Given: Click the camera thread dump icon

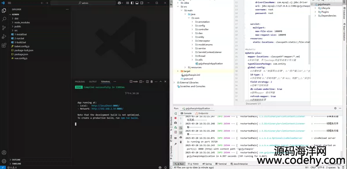Looking at the screenshot, I should 176,123.
